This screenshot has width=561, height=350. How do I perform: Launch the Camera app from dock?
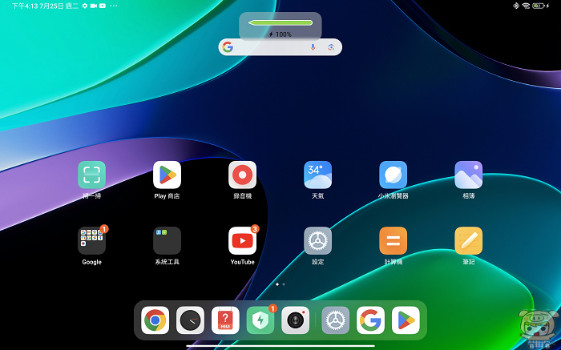pos(296,320)
